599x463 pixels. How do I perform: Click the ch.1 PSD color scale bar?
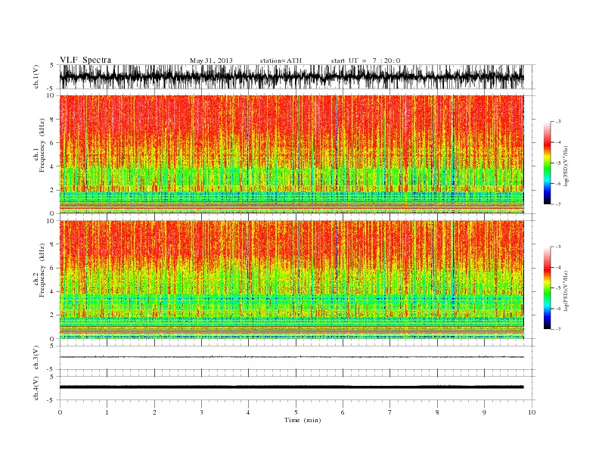tap(547, 163)
